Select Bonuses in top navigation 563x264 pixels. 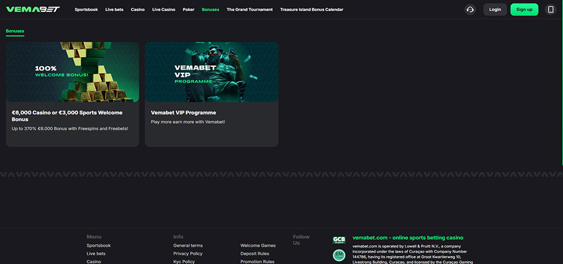tap(211, 10)
